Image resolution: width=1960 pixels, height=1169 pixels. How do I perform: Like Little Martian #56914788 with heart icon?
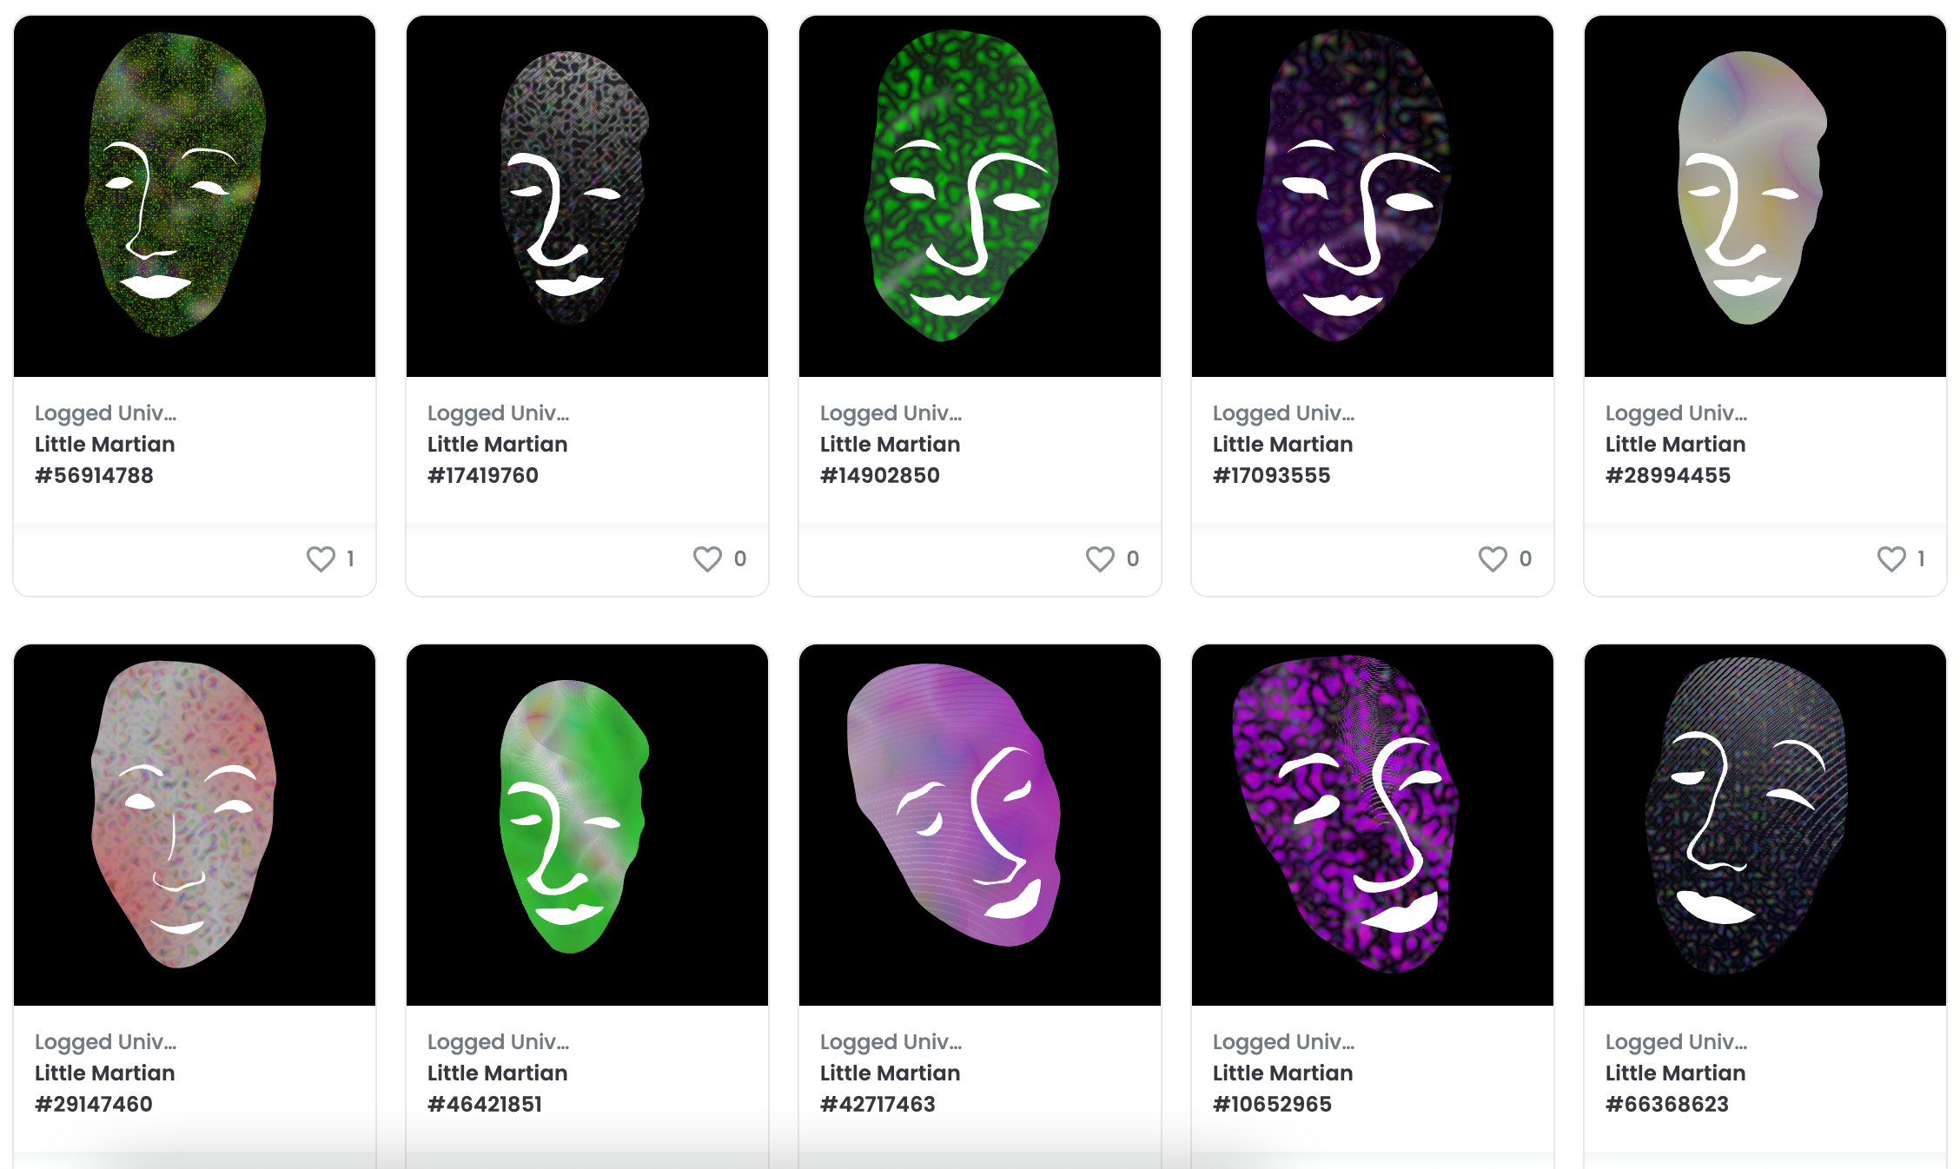pyautogui.click(x=321, y=558)
